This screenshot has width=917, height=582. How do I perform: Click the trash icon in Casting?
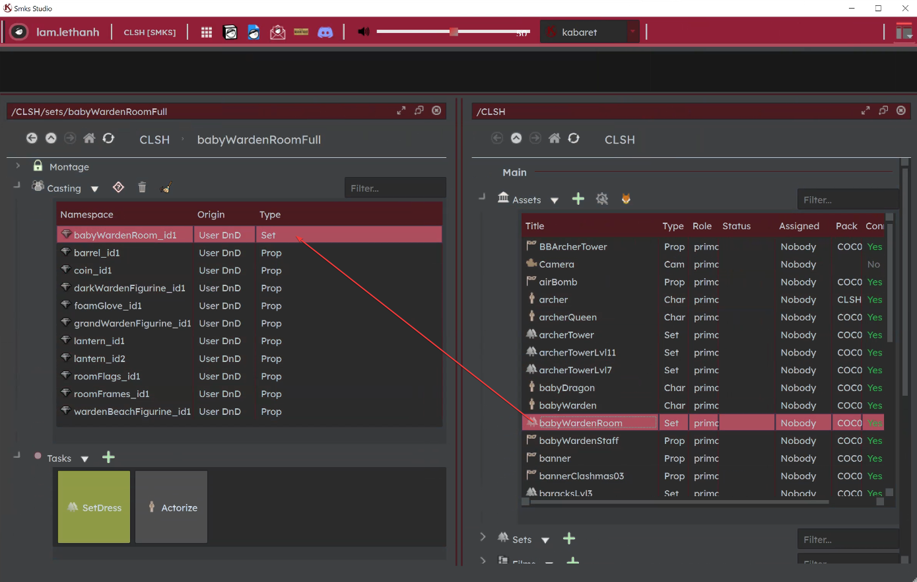(142, 188)
